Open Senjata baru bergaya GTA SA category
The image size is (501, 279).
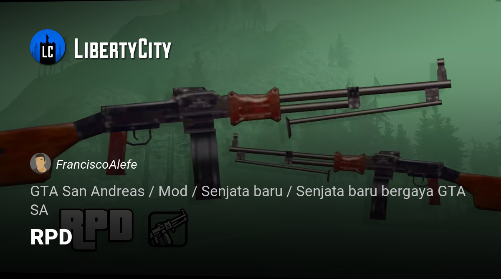click(248, 201)
